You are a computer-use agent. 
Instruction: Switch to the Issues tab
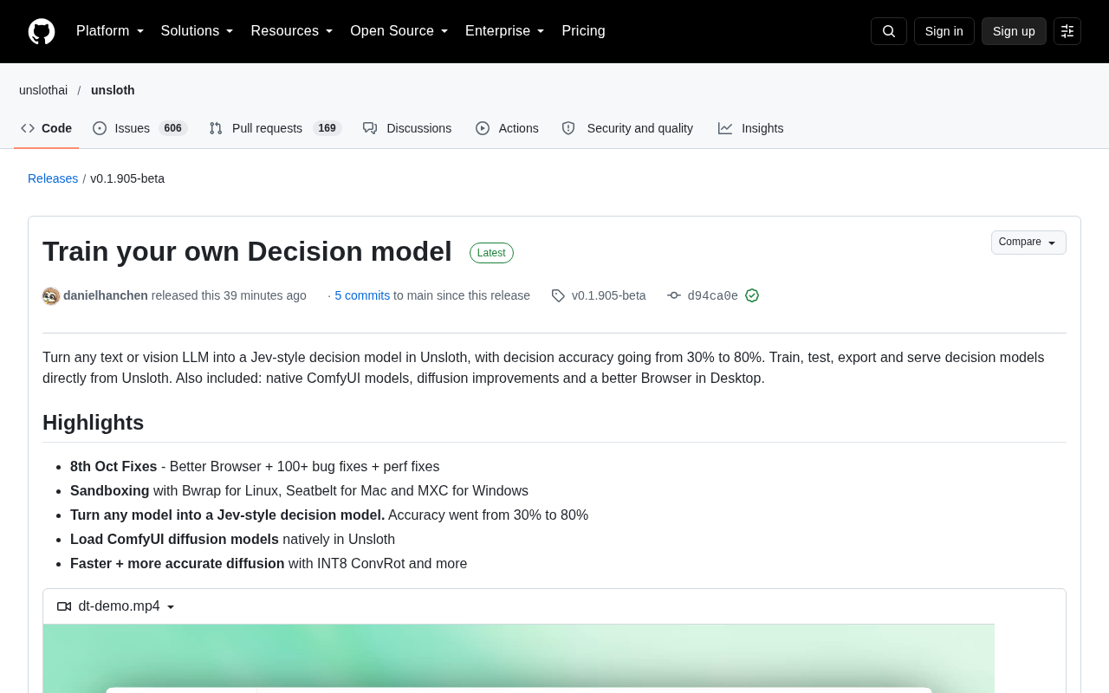point(140,128)
